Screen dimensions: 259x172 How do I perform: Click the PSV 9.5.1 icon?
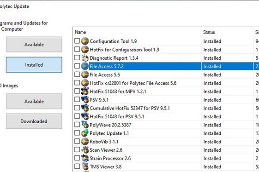(85, 100)
